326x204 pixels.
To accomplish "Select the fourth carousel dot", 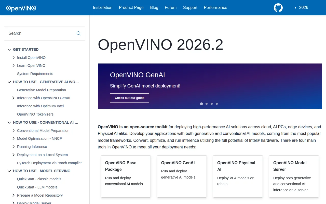I will tap(217, 104).
